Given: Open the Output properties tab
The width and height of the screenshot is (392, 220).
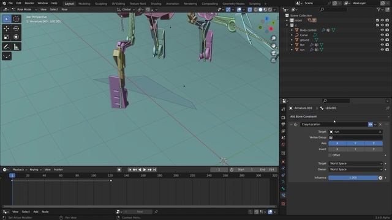Looking at the screenshot, I should click(x=283, y=124).
